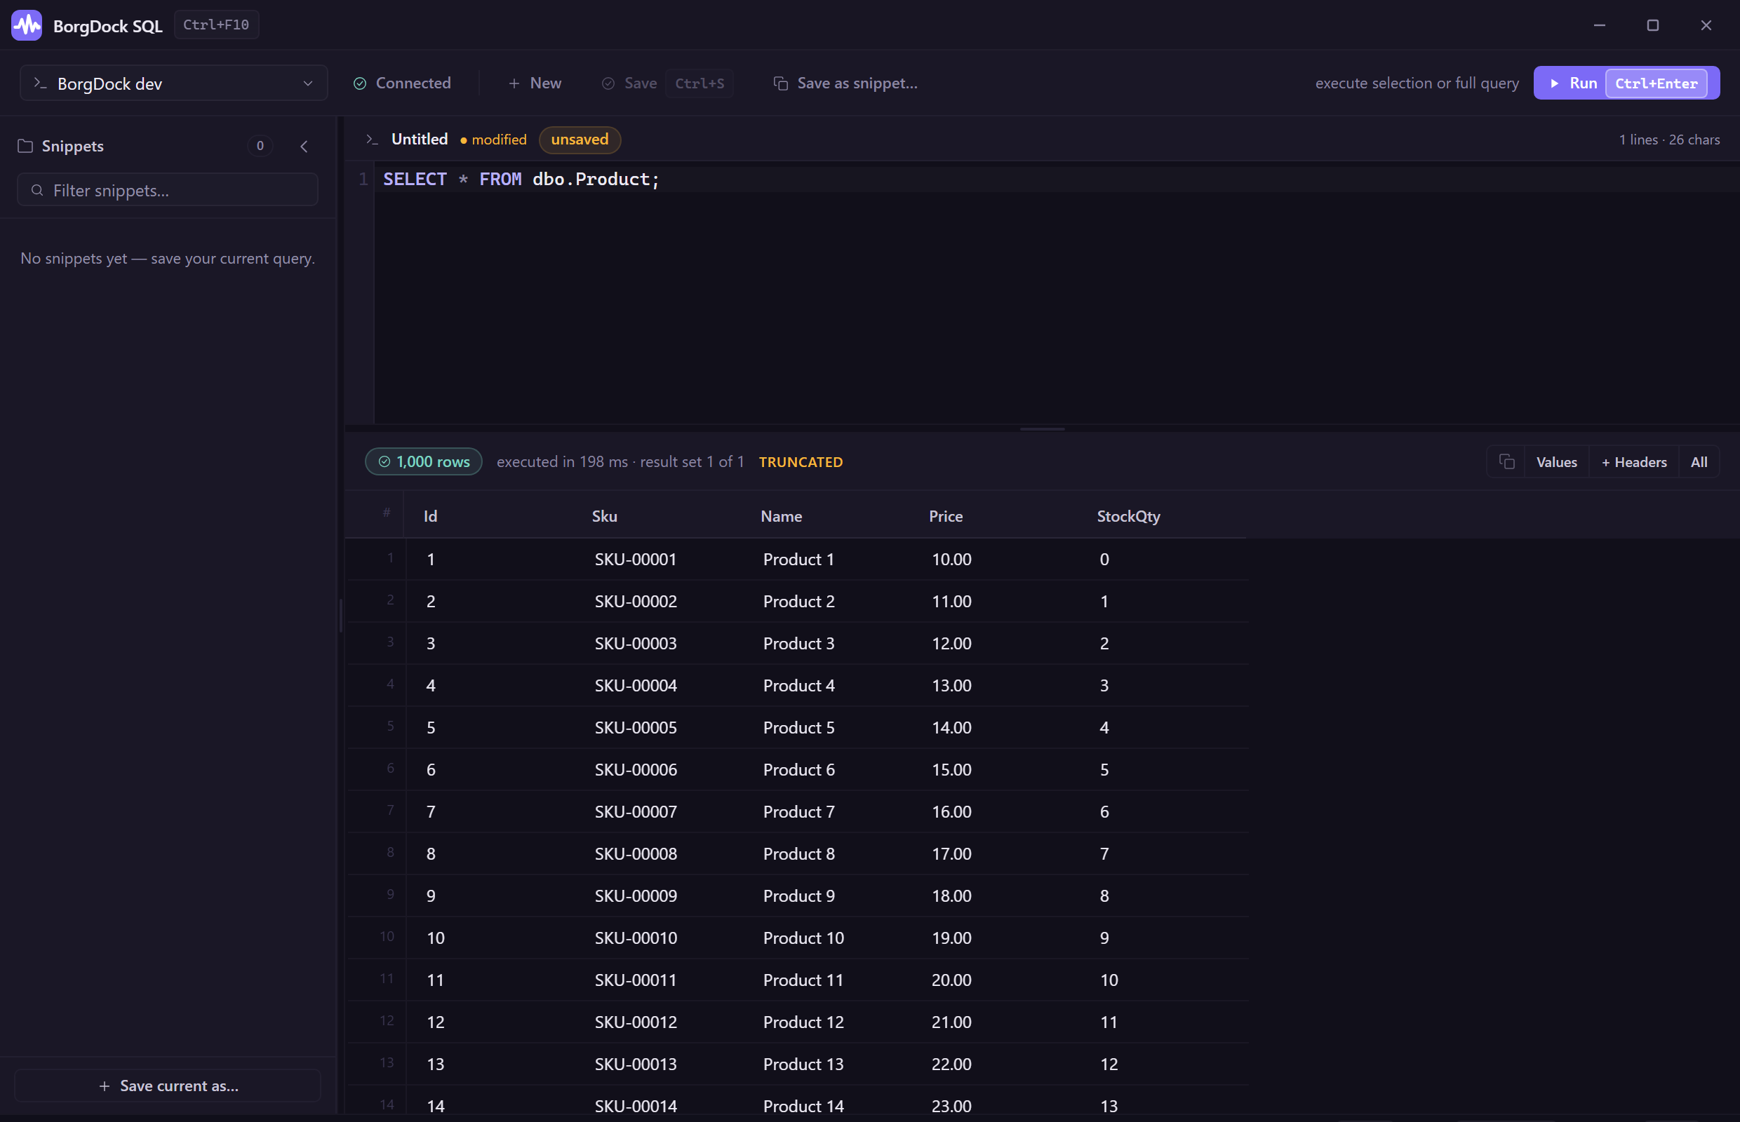Click the TRUNCATED label
This screenshot has height=1122, width=1740.
coord(801,462)
